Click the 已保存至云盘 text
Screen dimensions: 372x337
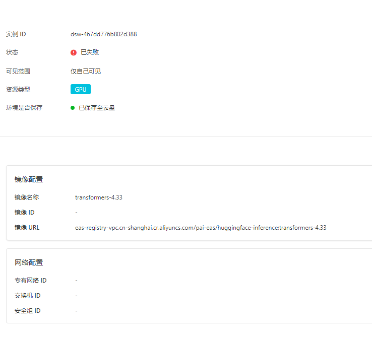(x=97, y=108)
